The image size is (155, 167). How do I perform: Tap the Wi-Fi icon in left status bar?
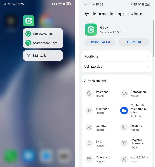60,4
